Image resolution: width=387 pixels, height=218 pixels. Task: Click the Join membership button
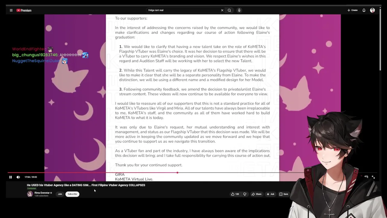click(x=60, y=194)
